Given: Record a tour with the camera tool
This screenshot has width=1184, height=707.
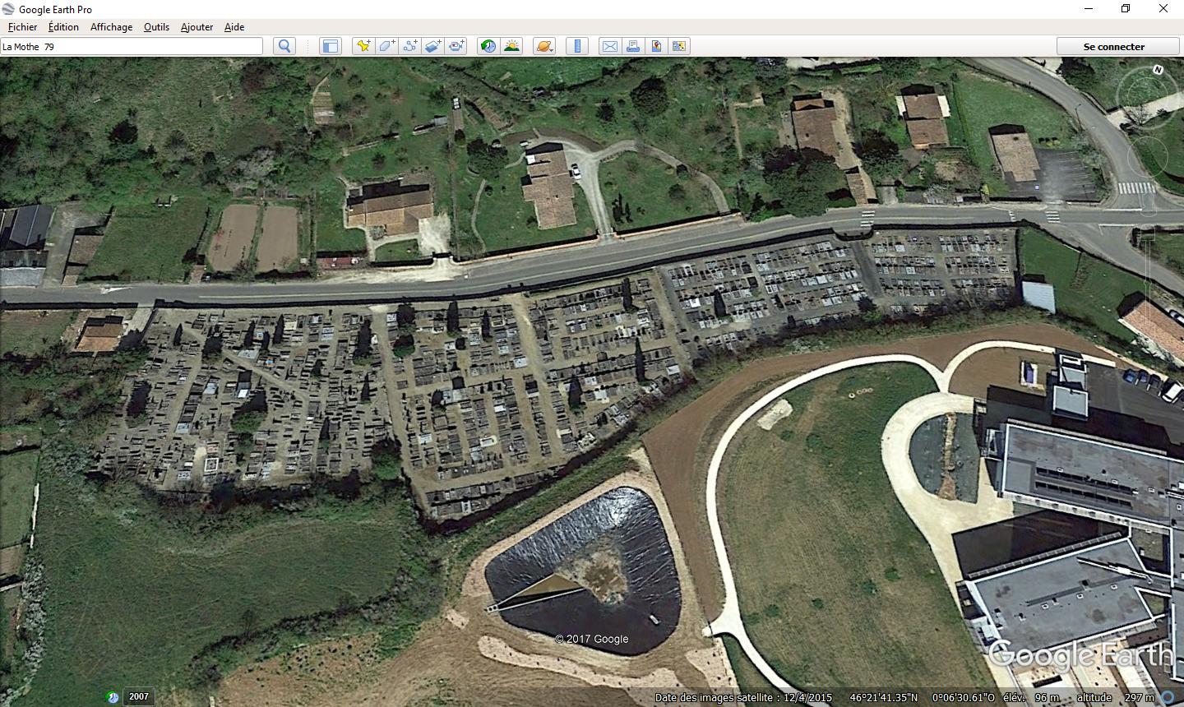Looking at the screenshot, I should (x=456, y=46).
